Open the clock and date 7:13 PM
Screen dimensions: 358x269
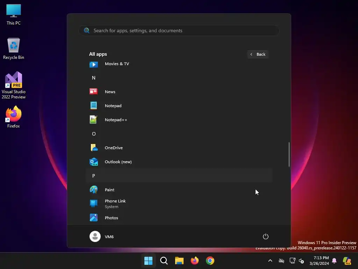(x=319, y=261)
